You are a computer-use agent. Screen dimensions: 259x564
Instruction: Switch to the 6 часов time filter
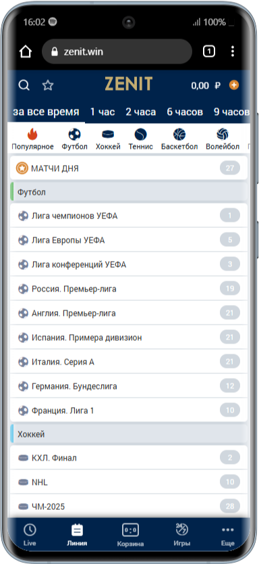(x=185, y=112)
